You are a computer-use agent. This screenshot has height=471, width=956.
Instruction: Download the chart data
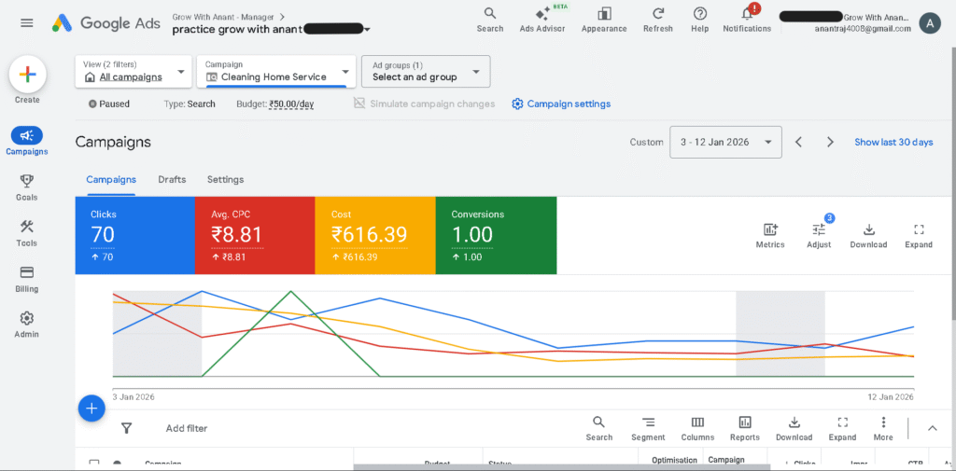[x=869, y=236]
